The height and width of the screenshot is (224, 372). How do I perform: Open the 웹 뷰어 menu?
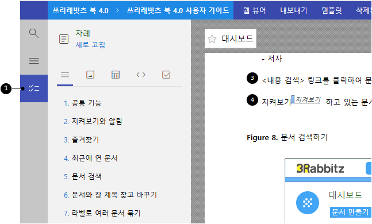tap(254, 10)
